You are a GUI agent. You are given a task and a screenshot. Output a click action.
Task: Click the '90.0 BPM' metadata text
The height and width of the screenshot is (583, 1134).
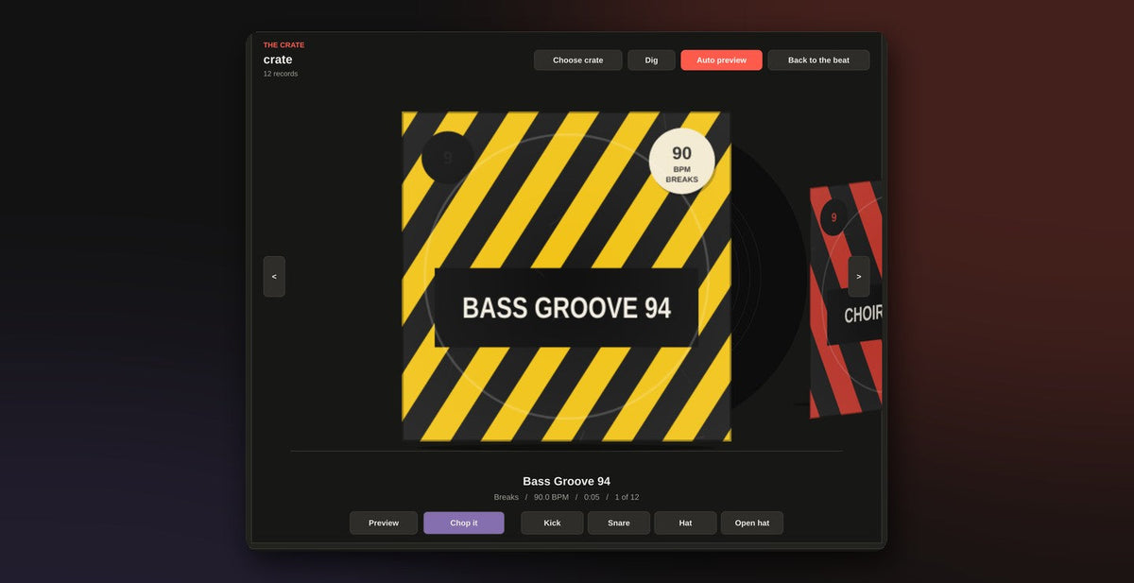[x=551, y=497]
